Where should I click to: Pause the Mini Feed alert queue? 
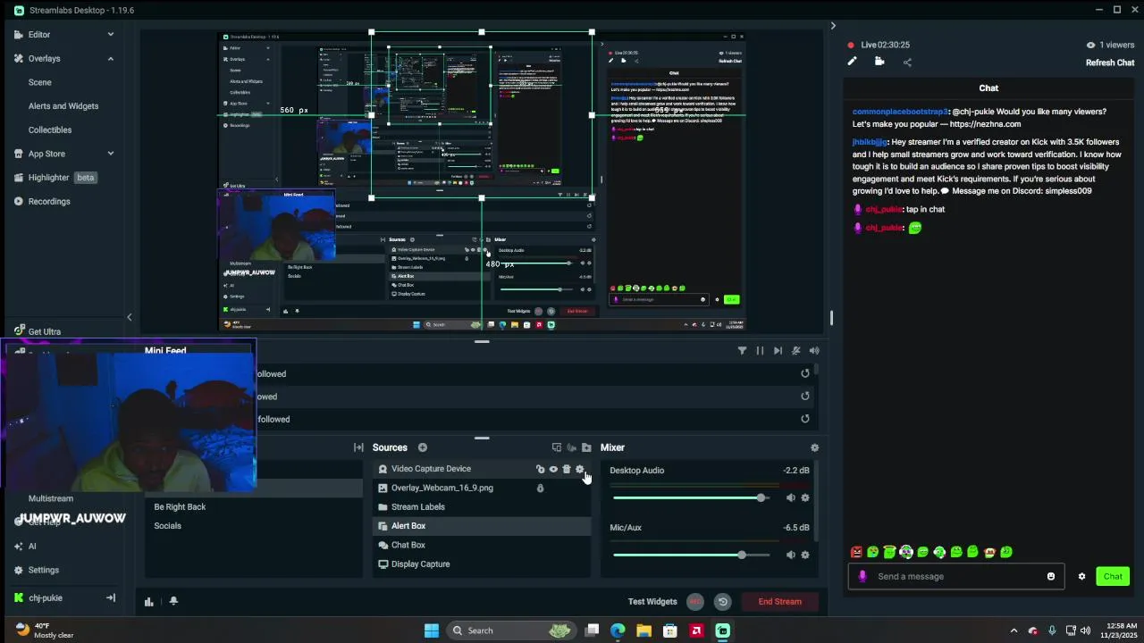(x=760, y=351)
